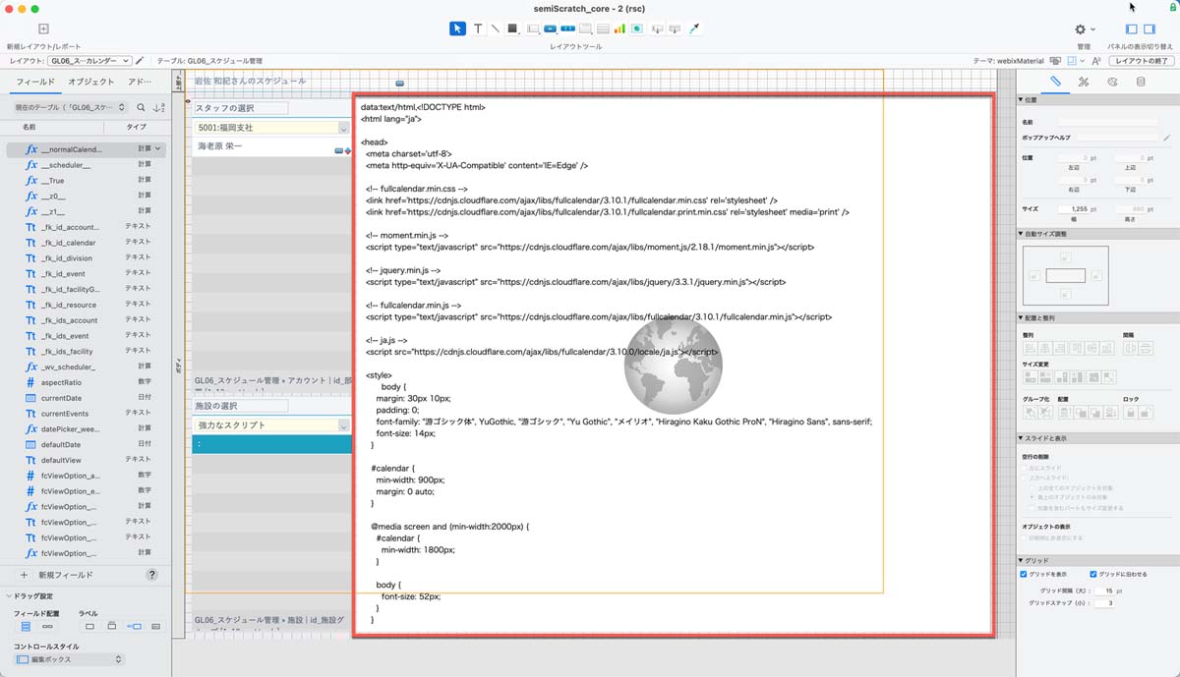Select the Button tool
The height and width of the screenshot is (677, 1180).
point(551,28)
